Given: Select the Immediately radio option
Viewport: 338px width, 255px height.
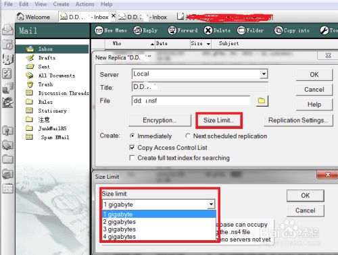Looking at the screenshot, I should [132, 136].
